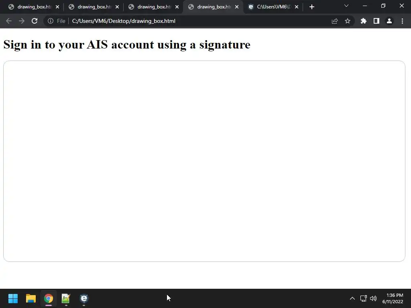
Task: Close the second drawing_box.html tab
Action: coord(117,7)
